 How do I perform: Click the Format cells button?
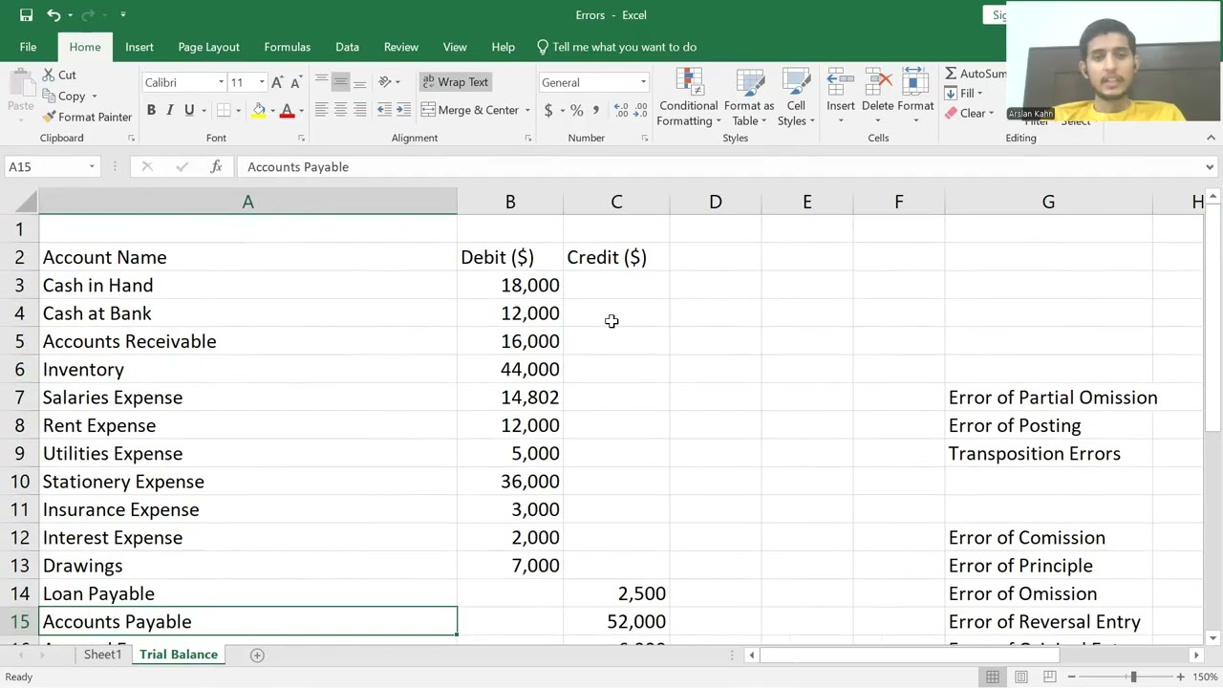[x=915, y=96]
